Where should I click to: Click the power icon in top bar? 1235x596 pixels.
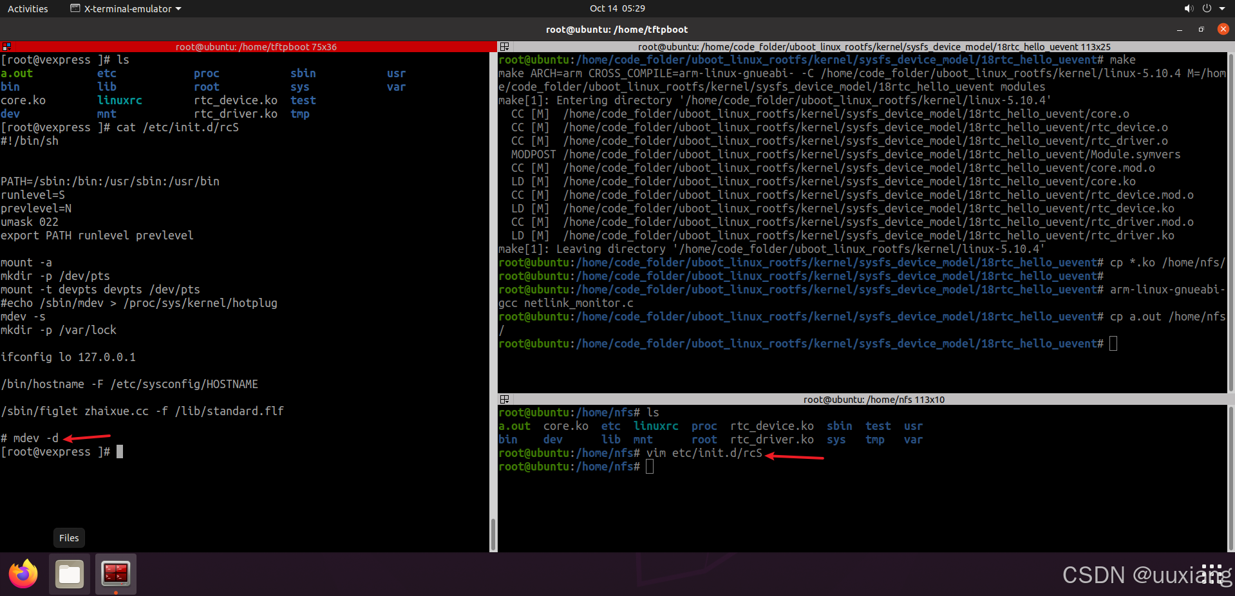pyautogui.click(x=1207, y=8)
